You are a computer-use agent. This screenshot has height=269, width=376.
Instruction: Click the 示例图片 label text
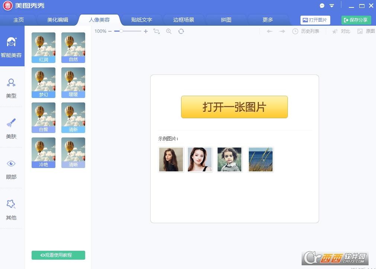[x=168, y=139]
